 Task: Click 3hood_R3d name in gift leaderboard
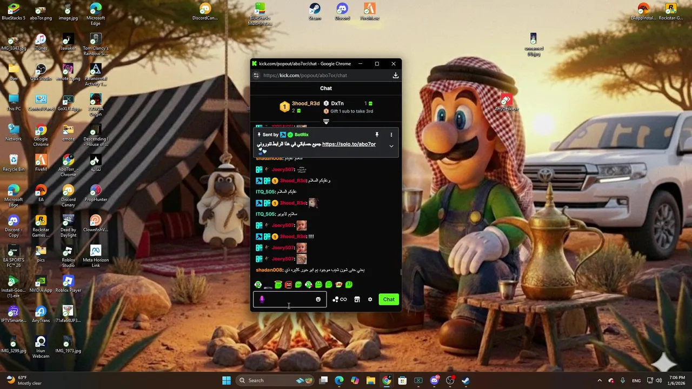point(306,103)
